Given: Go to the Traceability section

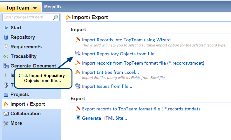Looking at the screenshot, I should [x=24, y=56].
